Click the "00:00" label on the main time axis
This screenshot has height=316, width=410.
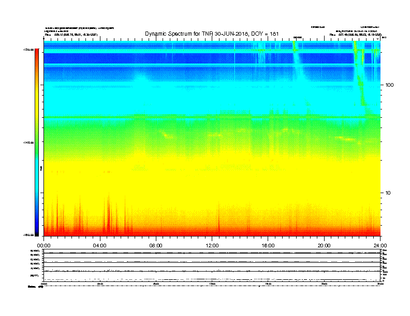43,246
